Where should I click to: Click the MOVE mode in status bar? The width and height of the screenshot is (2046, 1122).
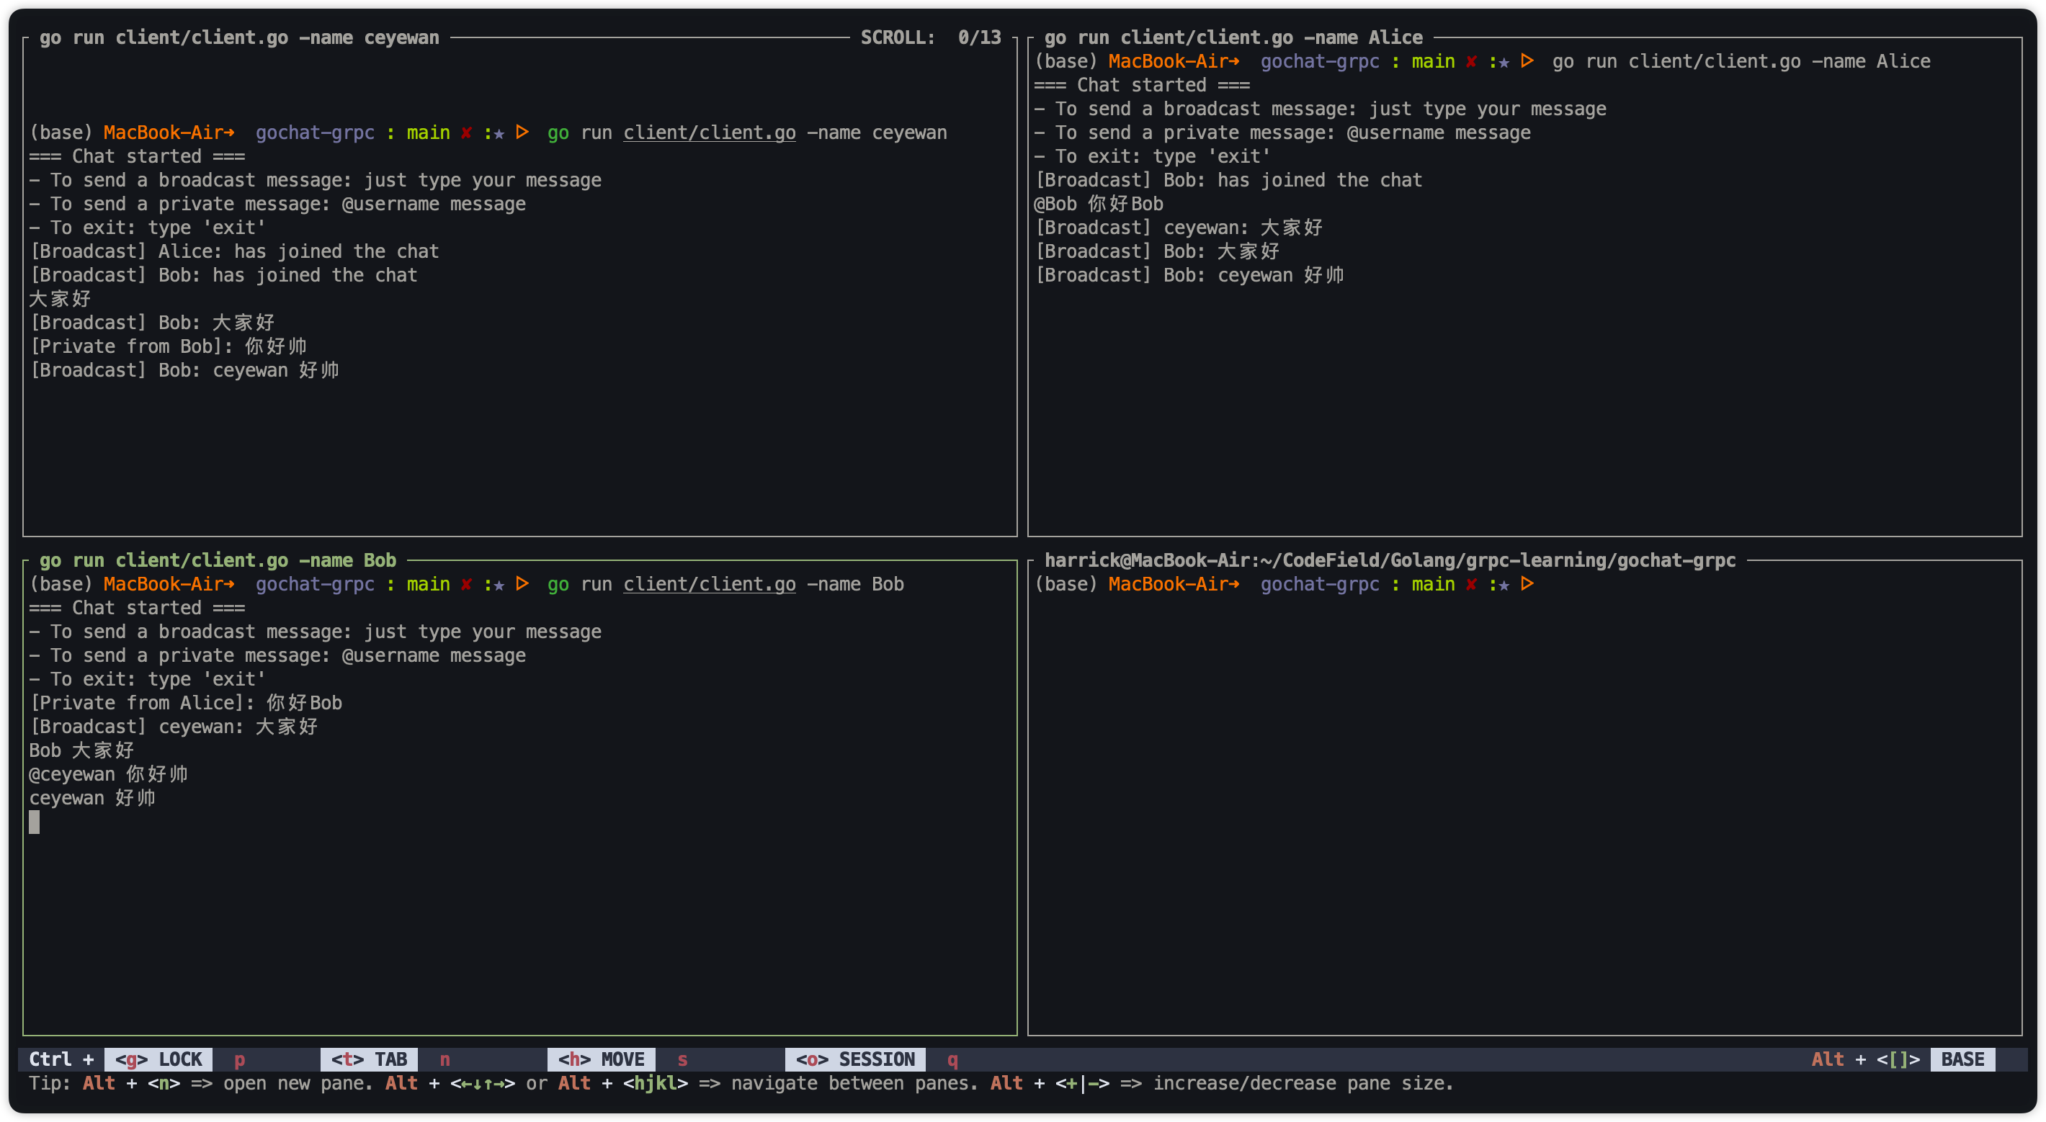(x=602, y=1059)
